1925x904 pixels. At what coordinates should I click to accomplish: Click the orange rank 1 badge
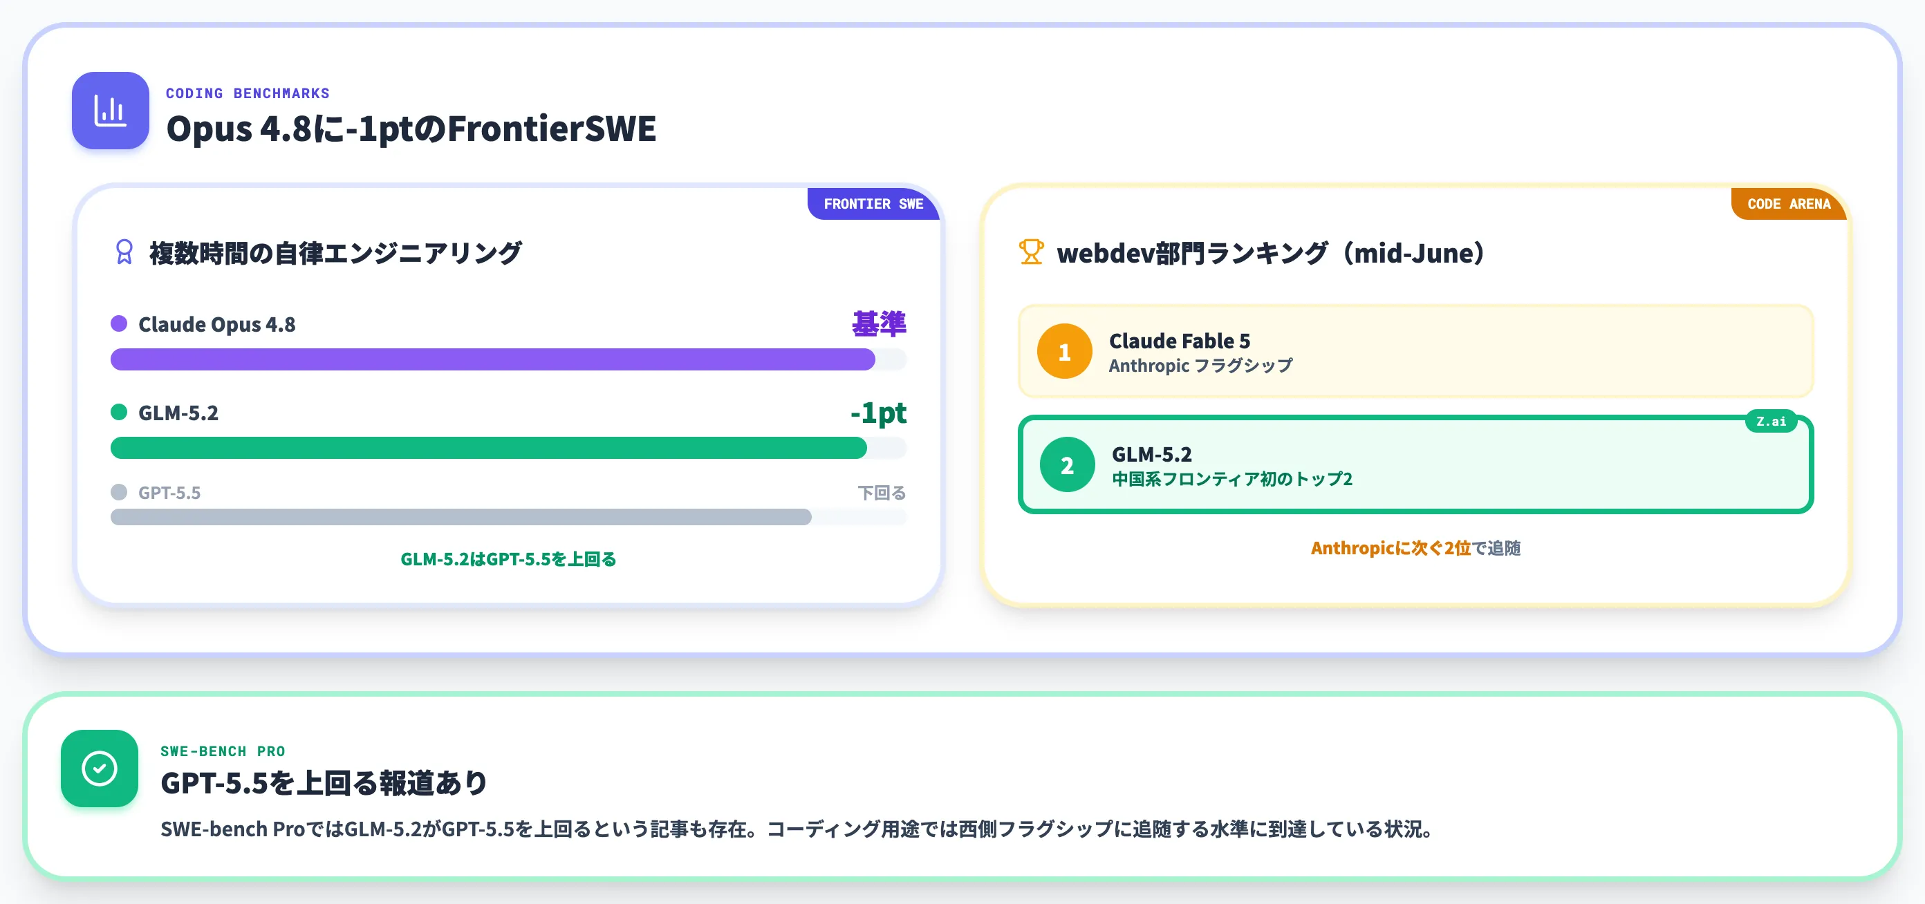click(x=1064, y=351)
